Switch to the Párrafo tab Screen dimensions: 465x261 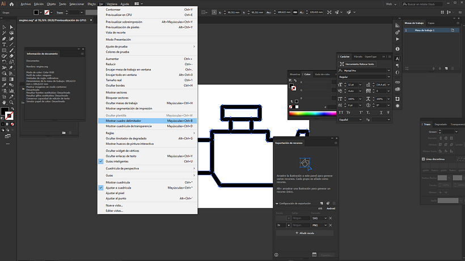[358, 57]
